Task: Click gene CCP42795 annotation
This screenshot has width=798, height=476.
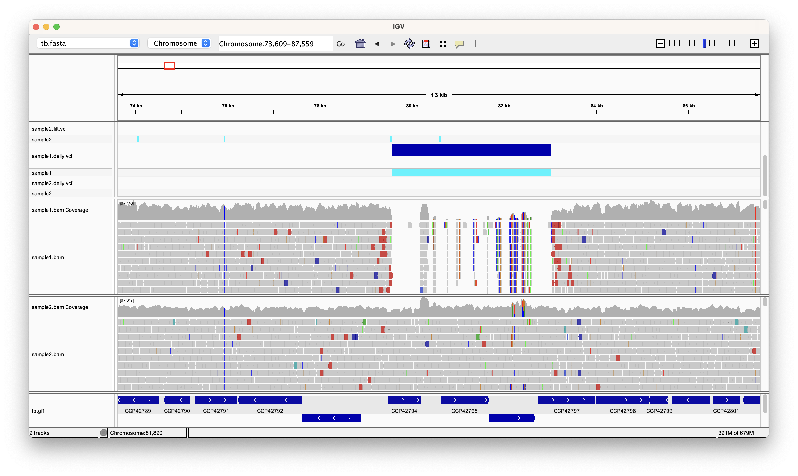Action: click(x=465, y=400)
